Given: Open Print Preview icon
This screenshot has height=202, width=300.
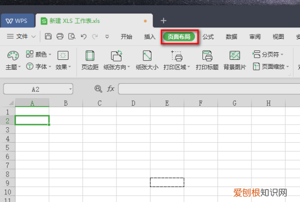Looking at the screenshot, I should pyautogui.click(x=71, y=36).
